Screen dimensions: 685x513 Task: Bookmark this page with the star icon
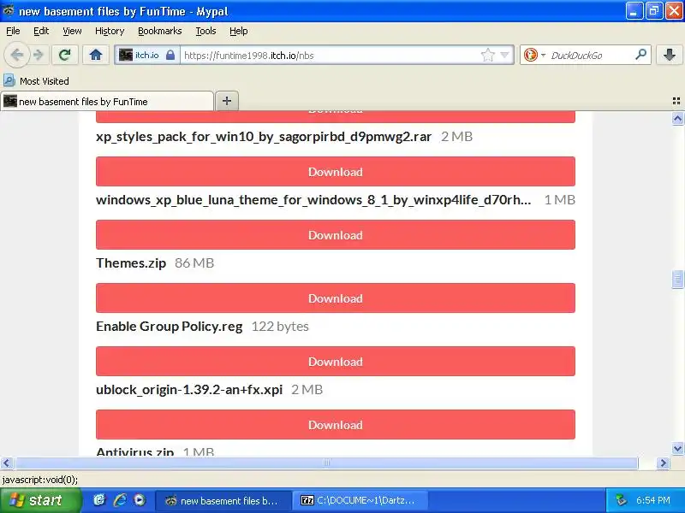tap(487, 55)
